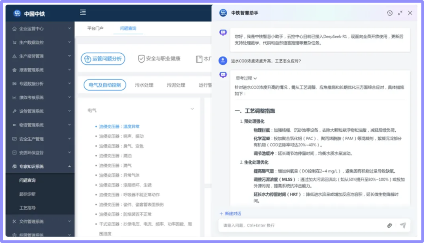Image resolution: width=424 pixels, height=243 pixels.
Task: Collapse the 专家知识系统 menu
Action: tap(69, 167)
